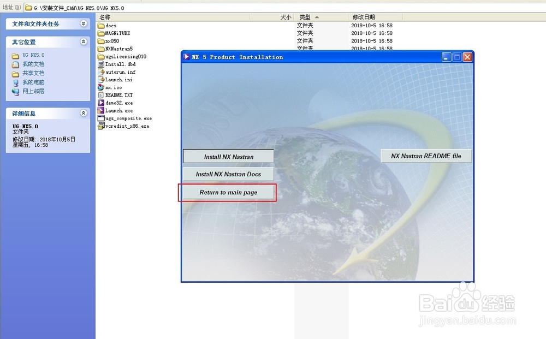Select the nx050 folder icon
The image size is (546, 339).
(x=101, y=41)
